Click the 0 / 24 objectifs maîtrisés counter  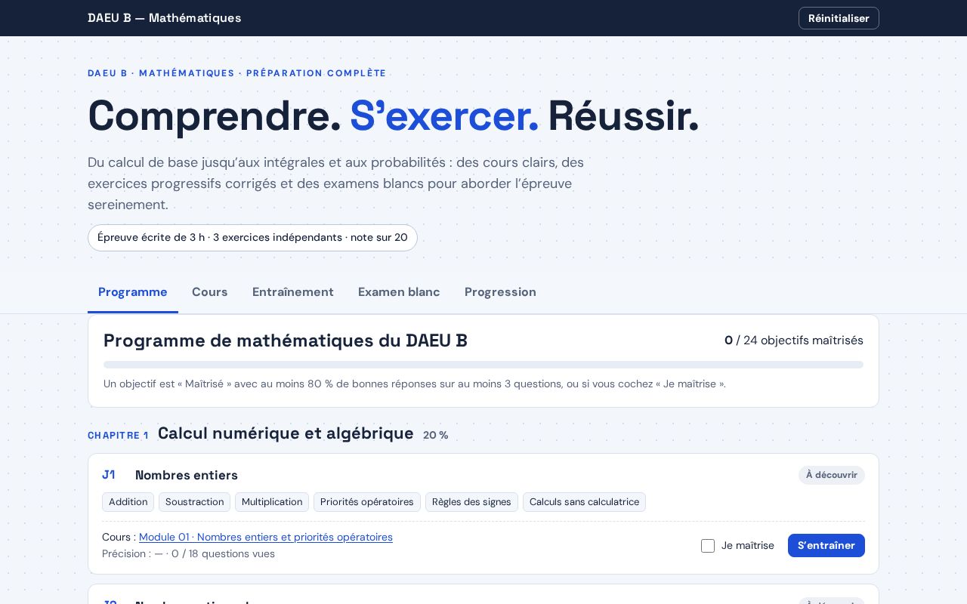794,341
